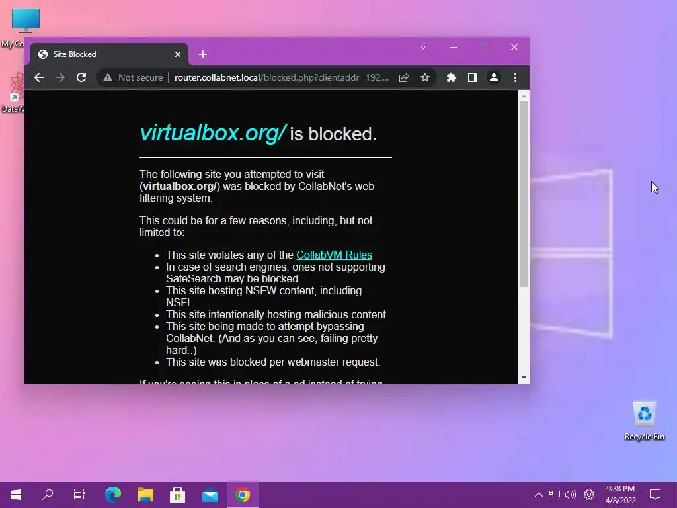Open network status tray icon
Viewport: 677px width, 508px height.
click(x=555, y=495)
